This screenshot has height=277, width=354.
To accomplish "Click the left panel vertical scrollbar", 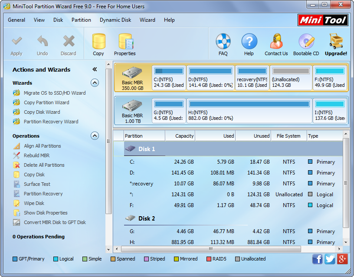I will click(108, 141).
